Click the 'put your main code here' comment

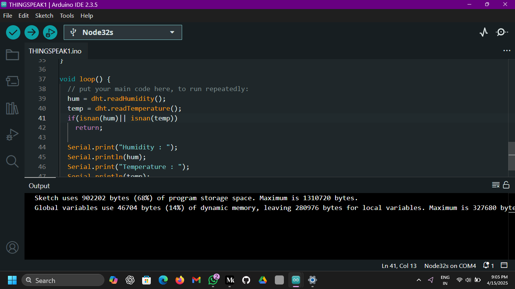158,89
